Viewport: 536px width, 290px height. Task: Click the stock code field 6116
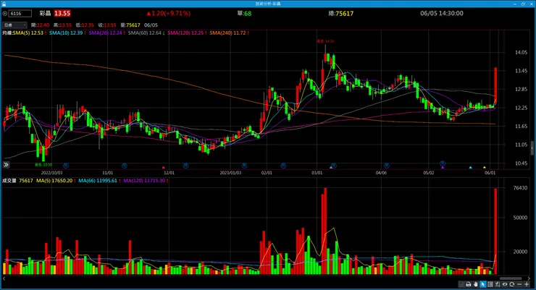[20, 14]
